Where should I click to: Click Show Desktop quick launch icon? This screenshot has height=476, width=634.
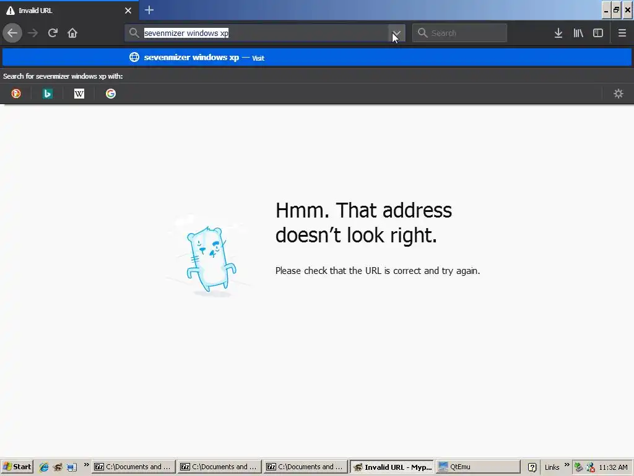pyautogui.click(x=72, y=467)
